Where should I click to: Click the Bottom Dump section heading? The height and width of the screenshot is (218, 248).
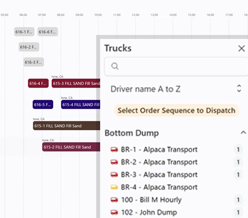click(x=132, y=133)
